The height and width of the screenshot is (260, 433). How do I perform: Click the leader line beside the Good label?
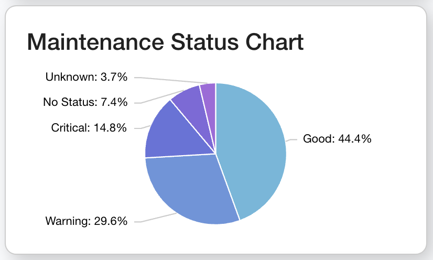(291, 140)
